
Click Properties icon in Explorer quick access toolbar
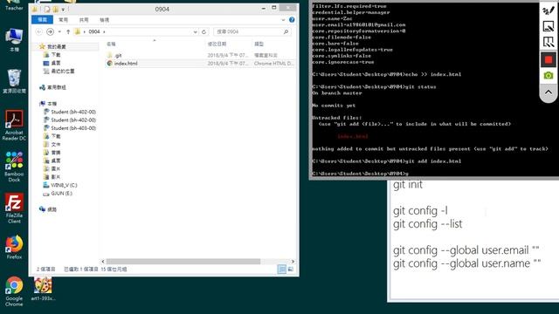coord(47,10)
